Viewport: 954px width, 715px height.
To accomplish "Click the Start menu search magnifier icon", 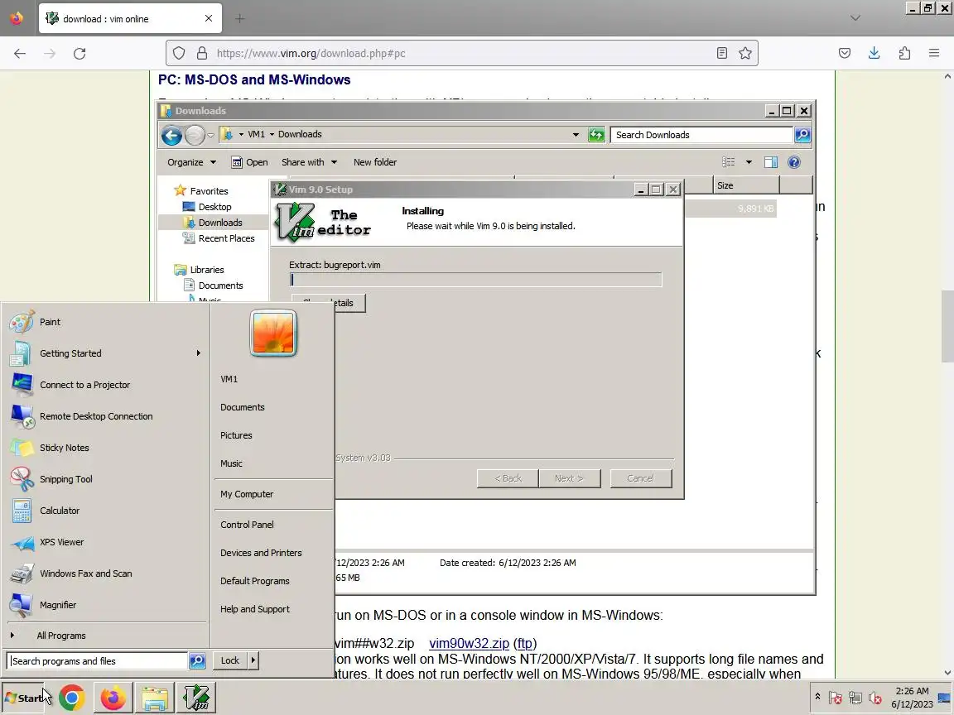I will [x=197, y=661].
